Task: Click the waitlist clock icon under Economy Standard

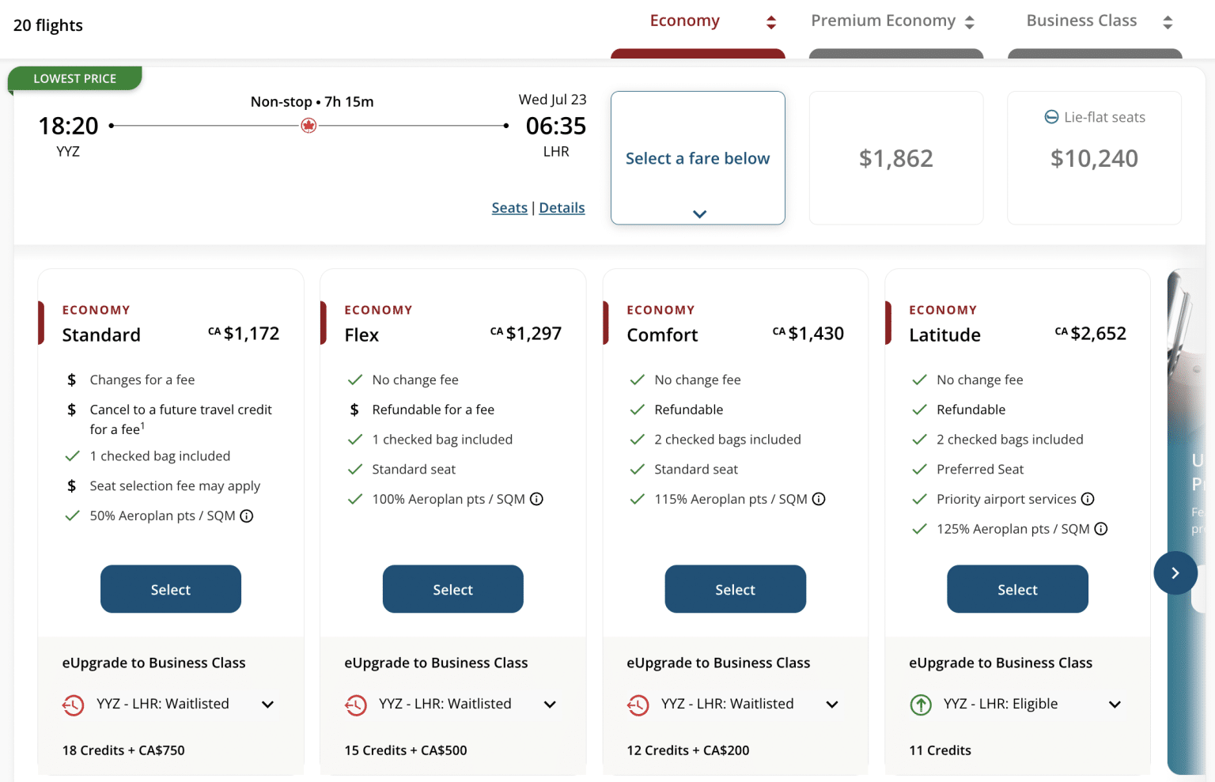Action: click(x=74, y=705)
